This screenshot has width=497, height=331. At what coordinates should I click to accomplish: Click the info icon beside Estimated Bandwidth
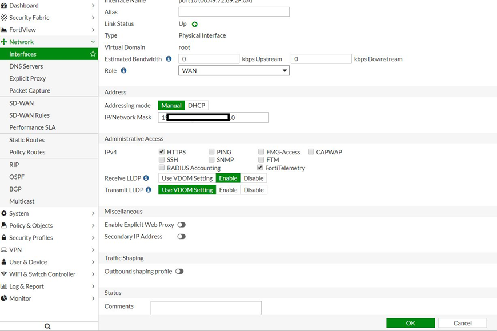click(x=169, y=59)
